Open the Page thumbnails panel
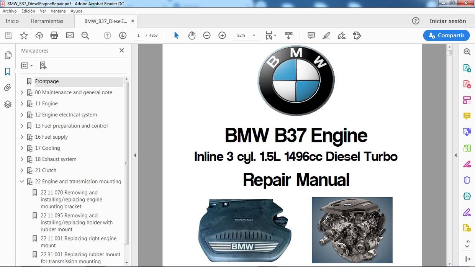Image resolution: width=475 pixels, height=267 pixels. point(8,55)
